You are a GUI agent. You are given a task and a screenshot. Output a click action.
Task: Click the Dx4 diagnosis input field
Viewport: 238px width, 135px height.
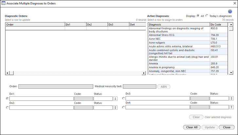pos(157,107)
